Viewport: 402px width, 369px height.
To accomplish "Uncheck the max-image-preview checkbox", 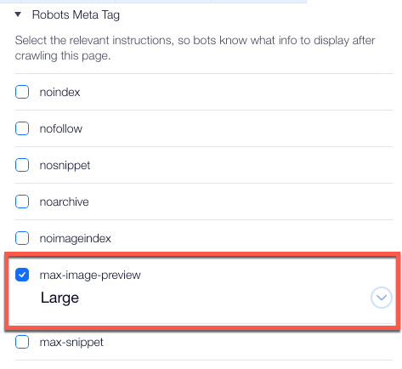I will point(22,275).
